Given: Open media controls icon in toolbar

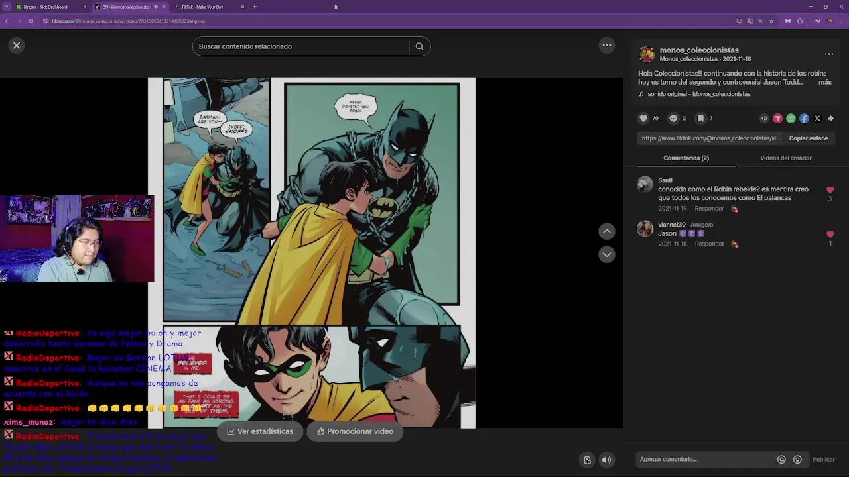Looking at the screenshot, I should (817, 21).
